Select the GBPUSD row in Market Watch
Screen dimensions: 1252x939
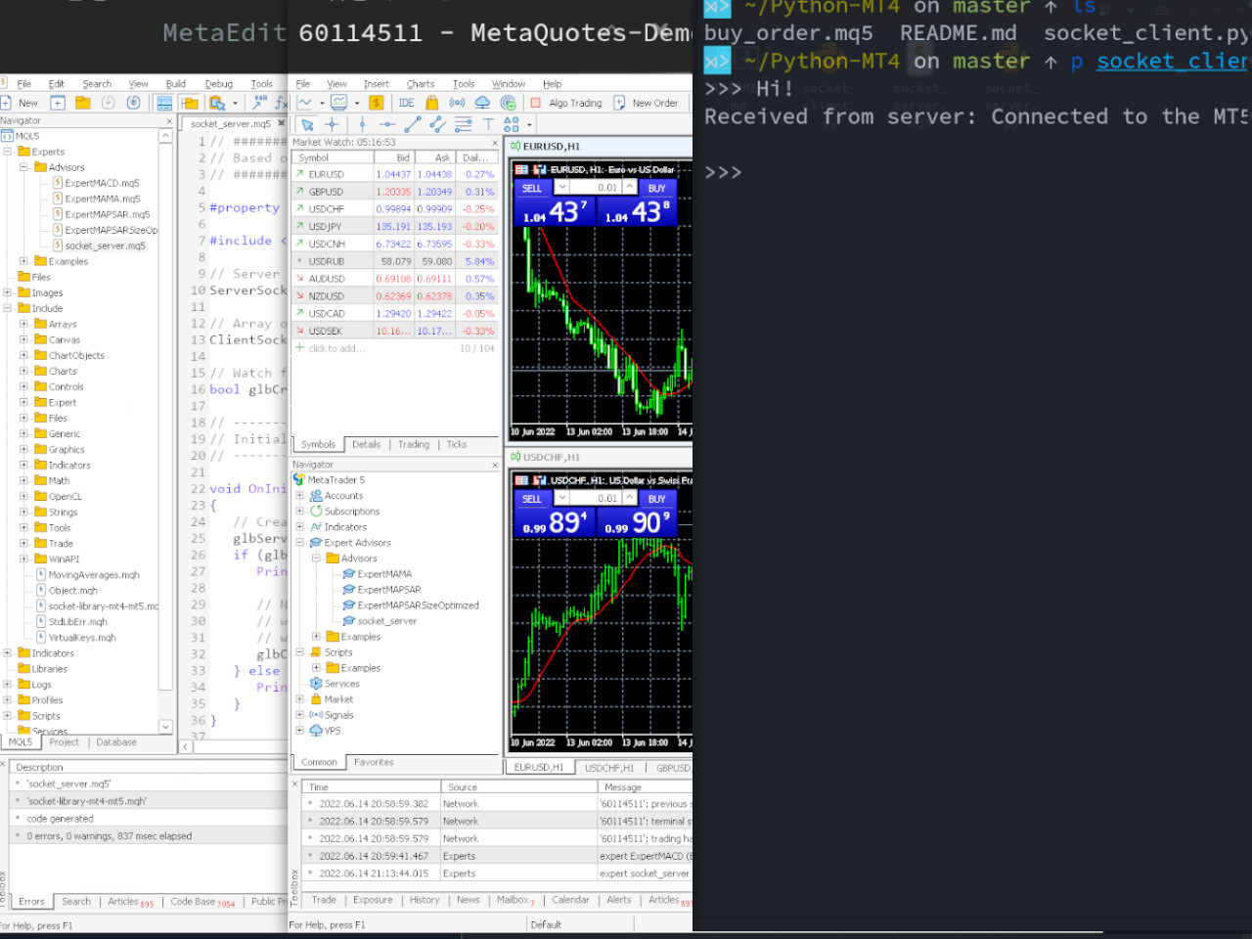pyautogui.click(x=395, y=192)
